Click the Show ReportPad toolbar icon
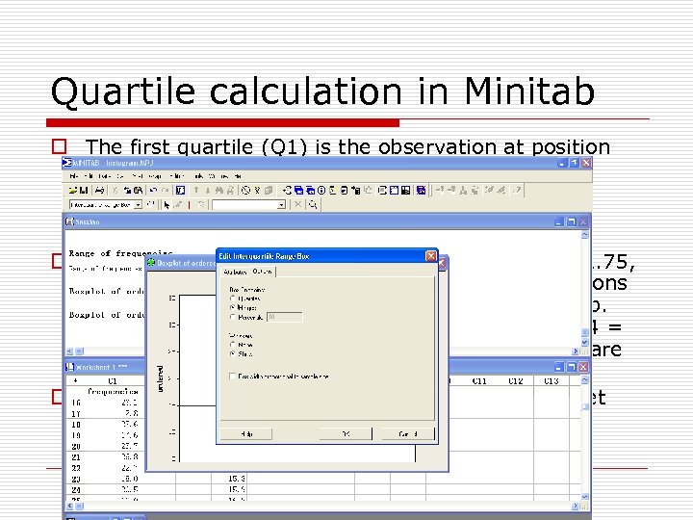 click(344, 190)
